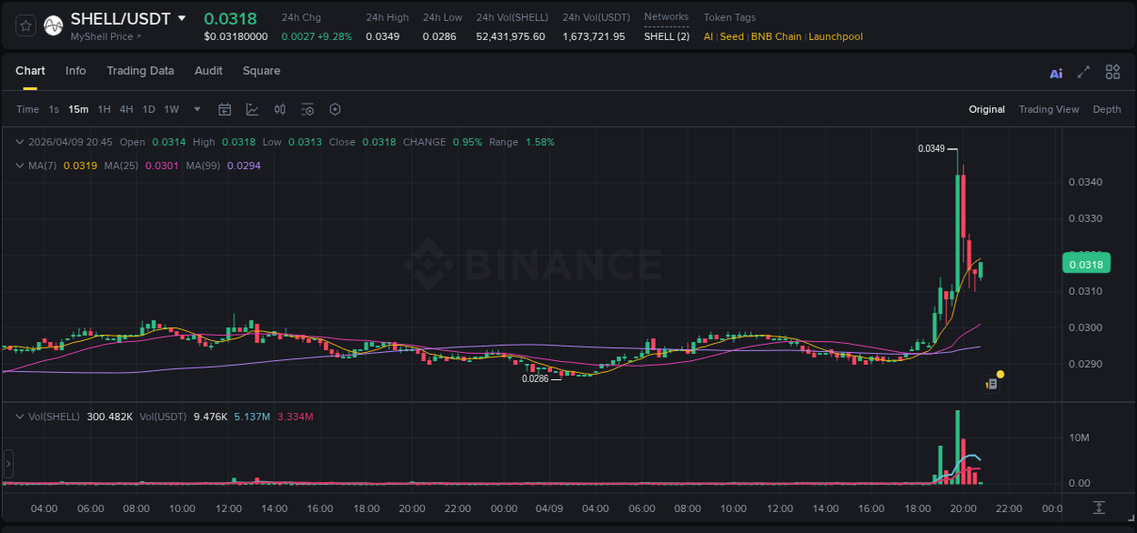Select the line chart style icon
The width and height of the screenshot is (1137, 533).
coord(252,109)
